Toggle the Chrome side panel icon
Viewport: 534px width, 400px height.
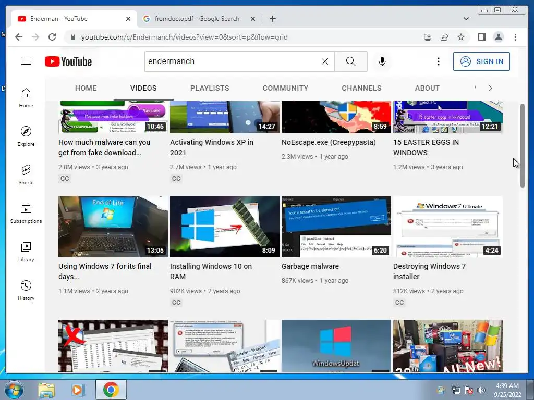click(481, 37)
